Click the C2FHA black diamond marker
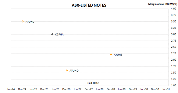The height and width of the screenshot is (93, 178). 52,34
